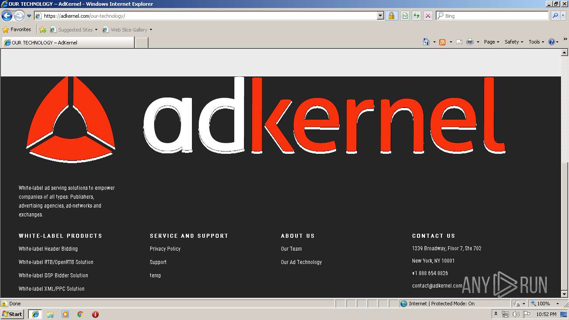Add page to Favorites bar icon

(43, 30)
